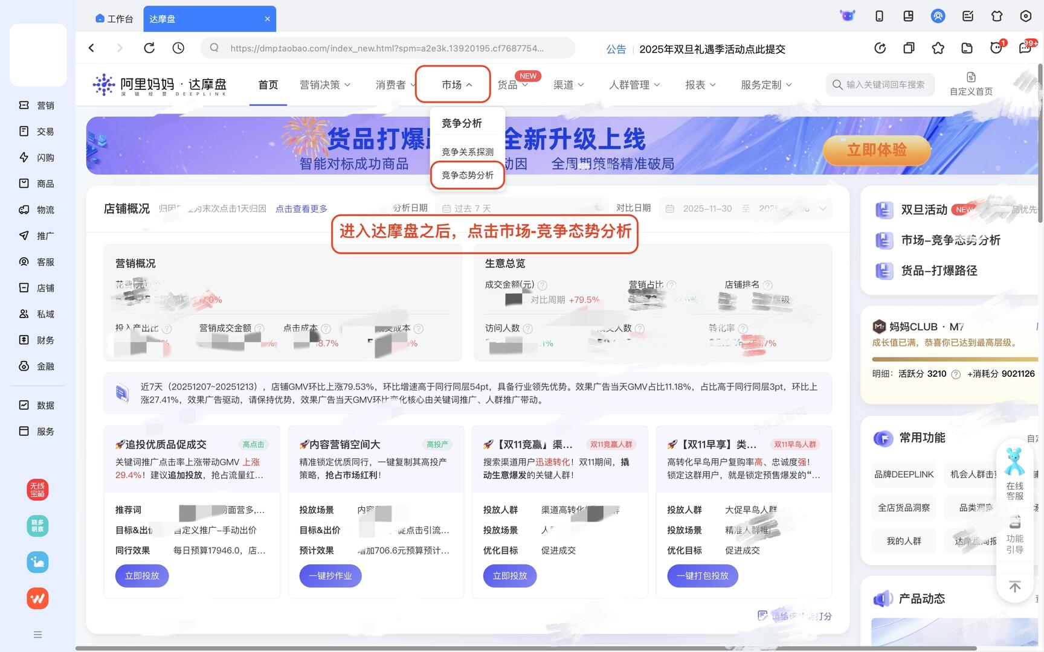Open 商品 in the left sidebar
The height and width of the screenshot is (652, 1044).
37,184
